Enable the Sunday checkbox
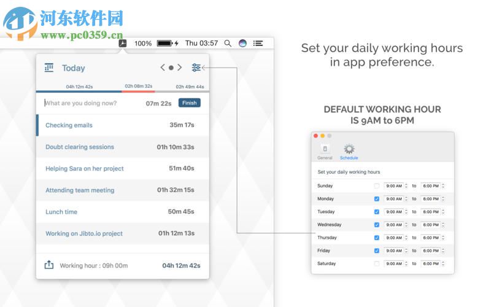Screen dimensions: 491x307 pos(376,186)
